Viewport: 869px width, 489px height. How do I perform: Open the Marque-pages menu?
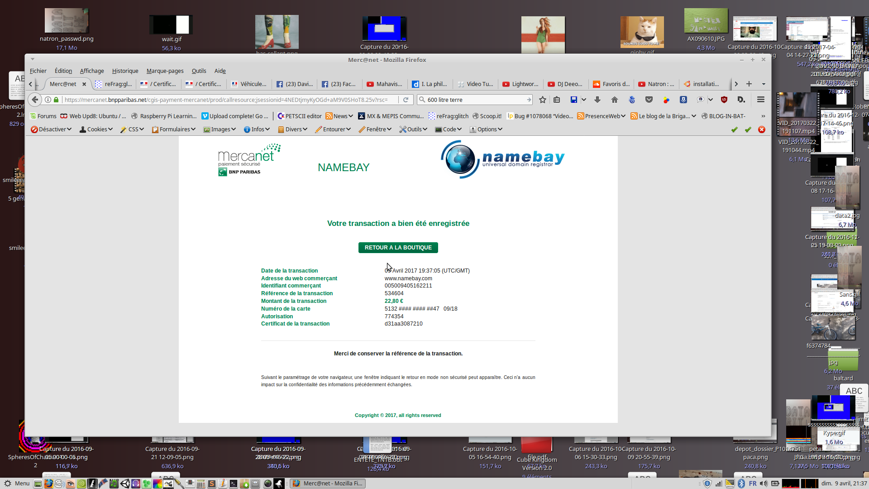pos(165,71)
